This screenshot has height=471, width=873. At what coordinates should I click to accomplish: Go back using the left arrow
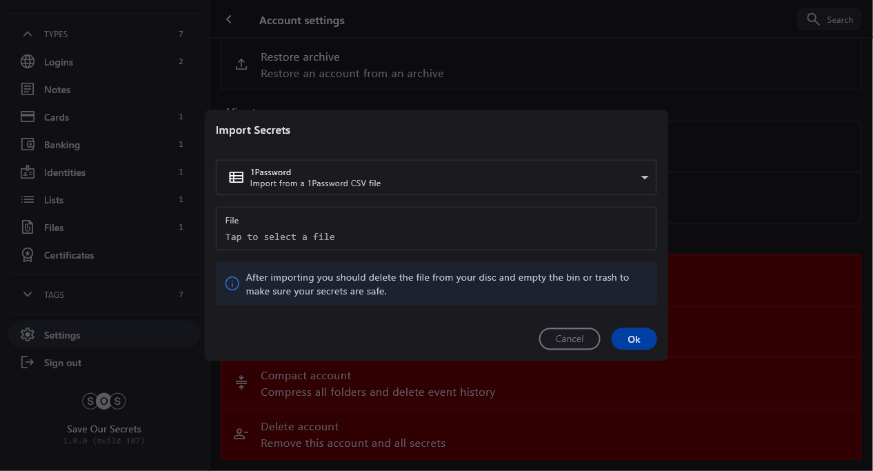[x=229, y=20]
